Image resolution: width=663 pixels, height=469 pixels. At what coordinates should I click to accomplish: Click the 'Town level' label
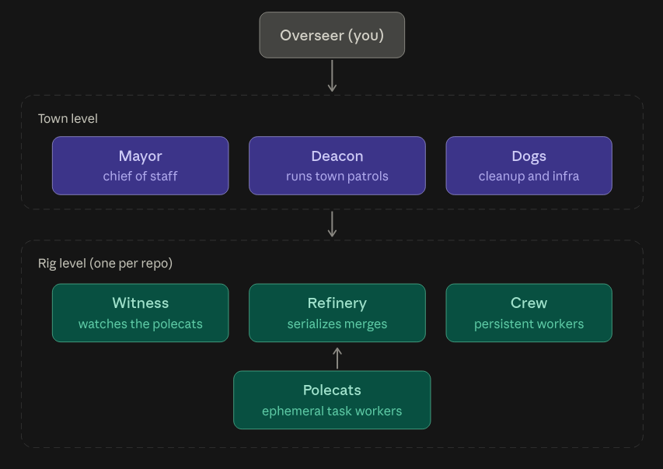click(68, 118)
